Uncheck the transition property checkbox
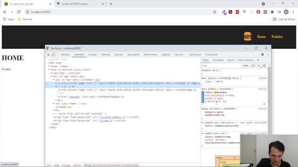Viewport: 298px width, 167px height. point(203,101)
